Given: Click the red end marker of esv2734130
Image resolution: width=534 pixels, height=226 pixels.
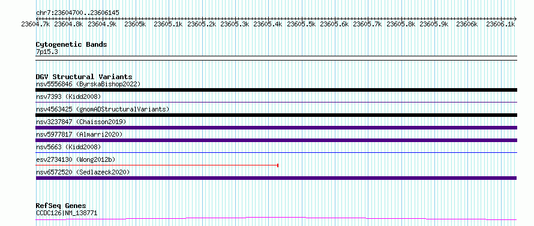Looking at the screenshot, I should 278,165.
